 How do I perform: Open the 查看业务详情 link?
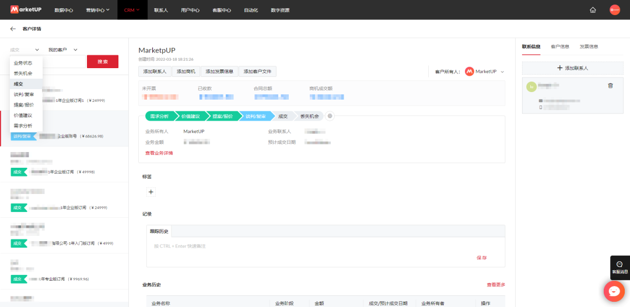[x=159, y=153]
